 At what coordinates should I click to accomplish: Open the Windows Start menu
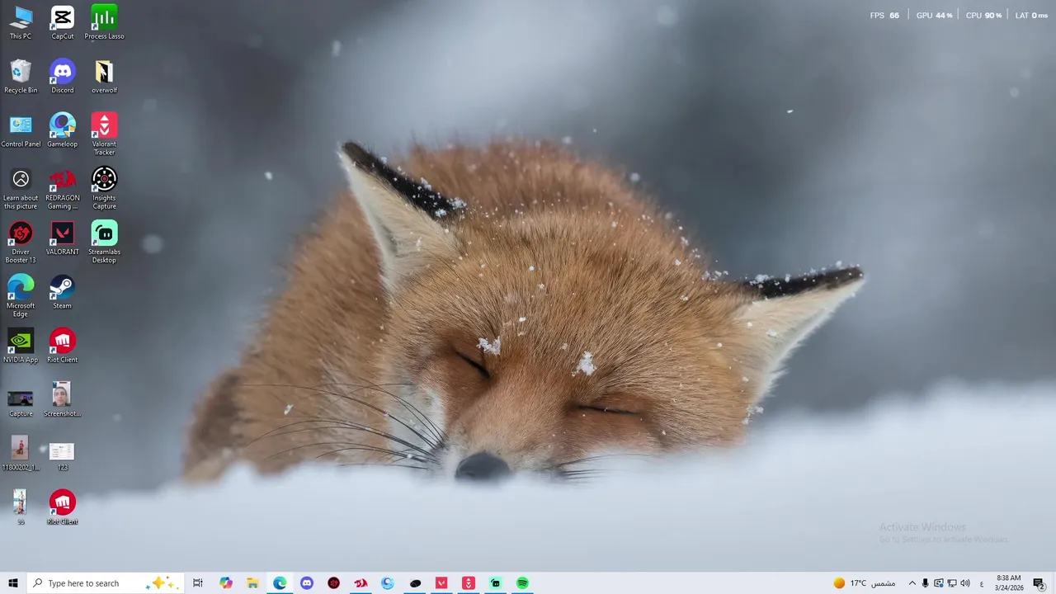point(13,583)
